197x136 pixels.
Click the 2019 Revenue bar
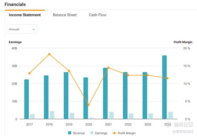tap(66, 95)
